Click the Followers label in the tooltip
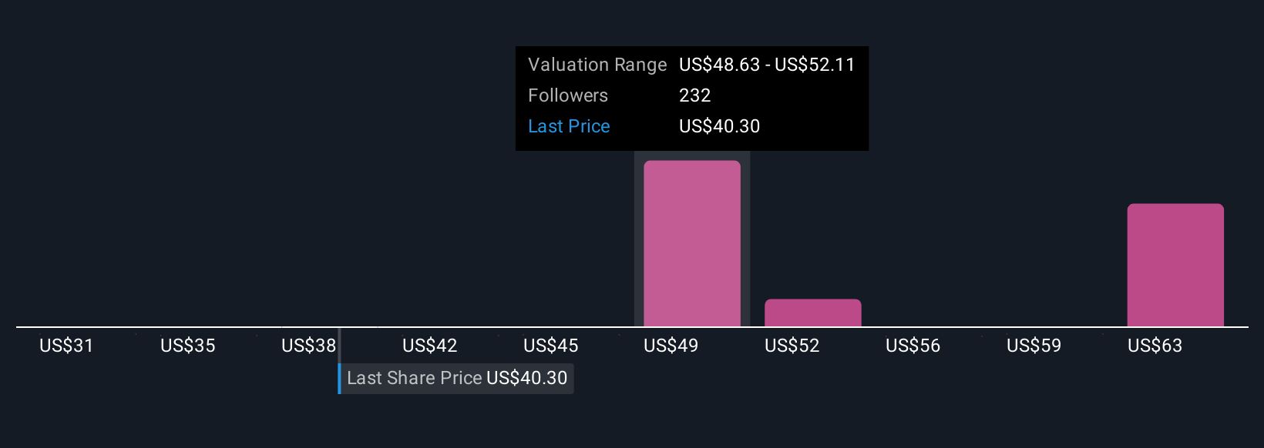The image size is (1264, 448). click(567, 95)
